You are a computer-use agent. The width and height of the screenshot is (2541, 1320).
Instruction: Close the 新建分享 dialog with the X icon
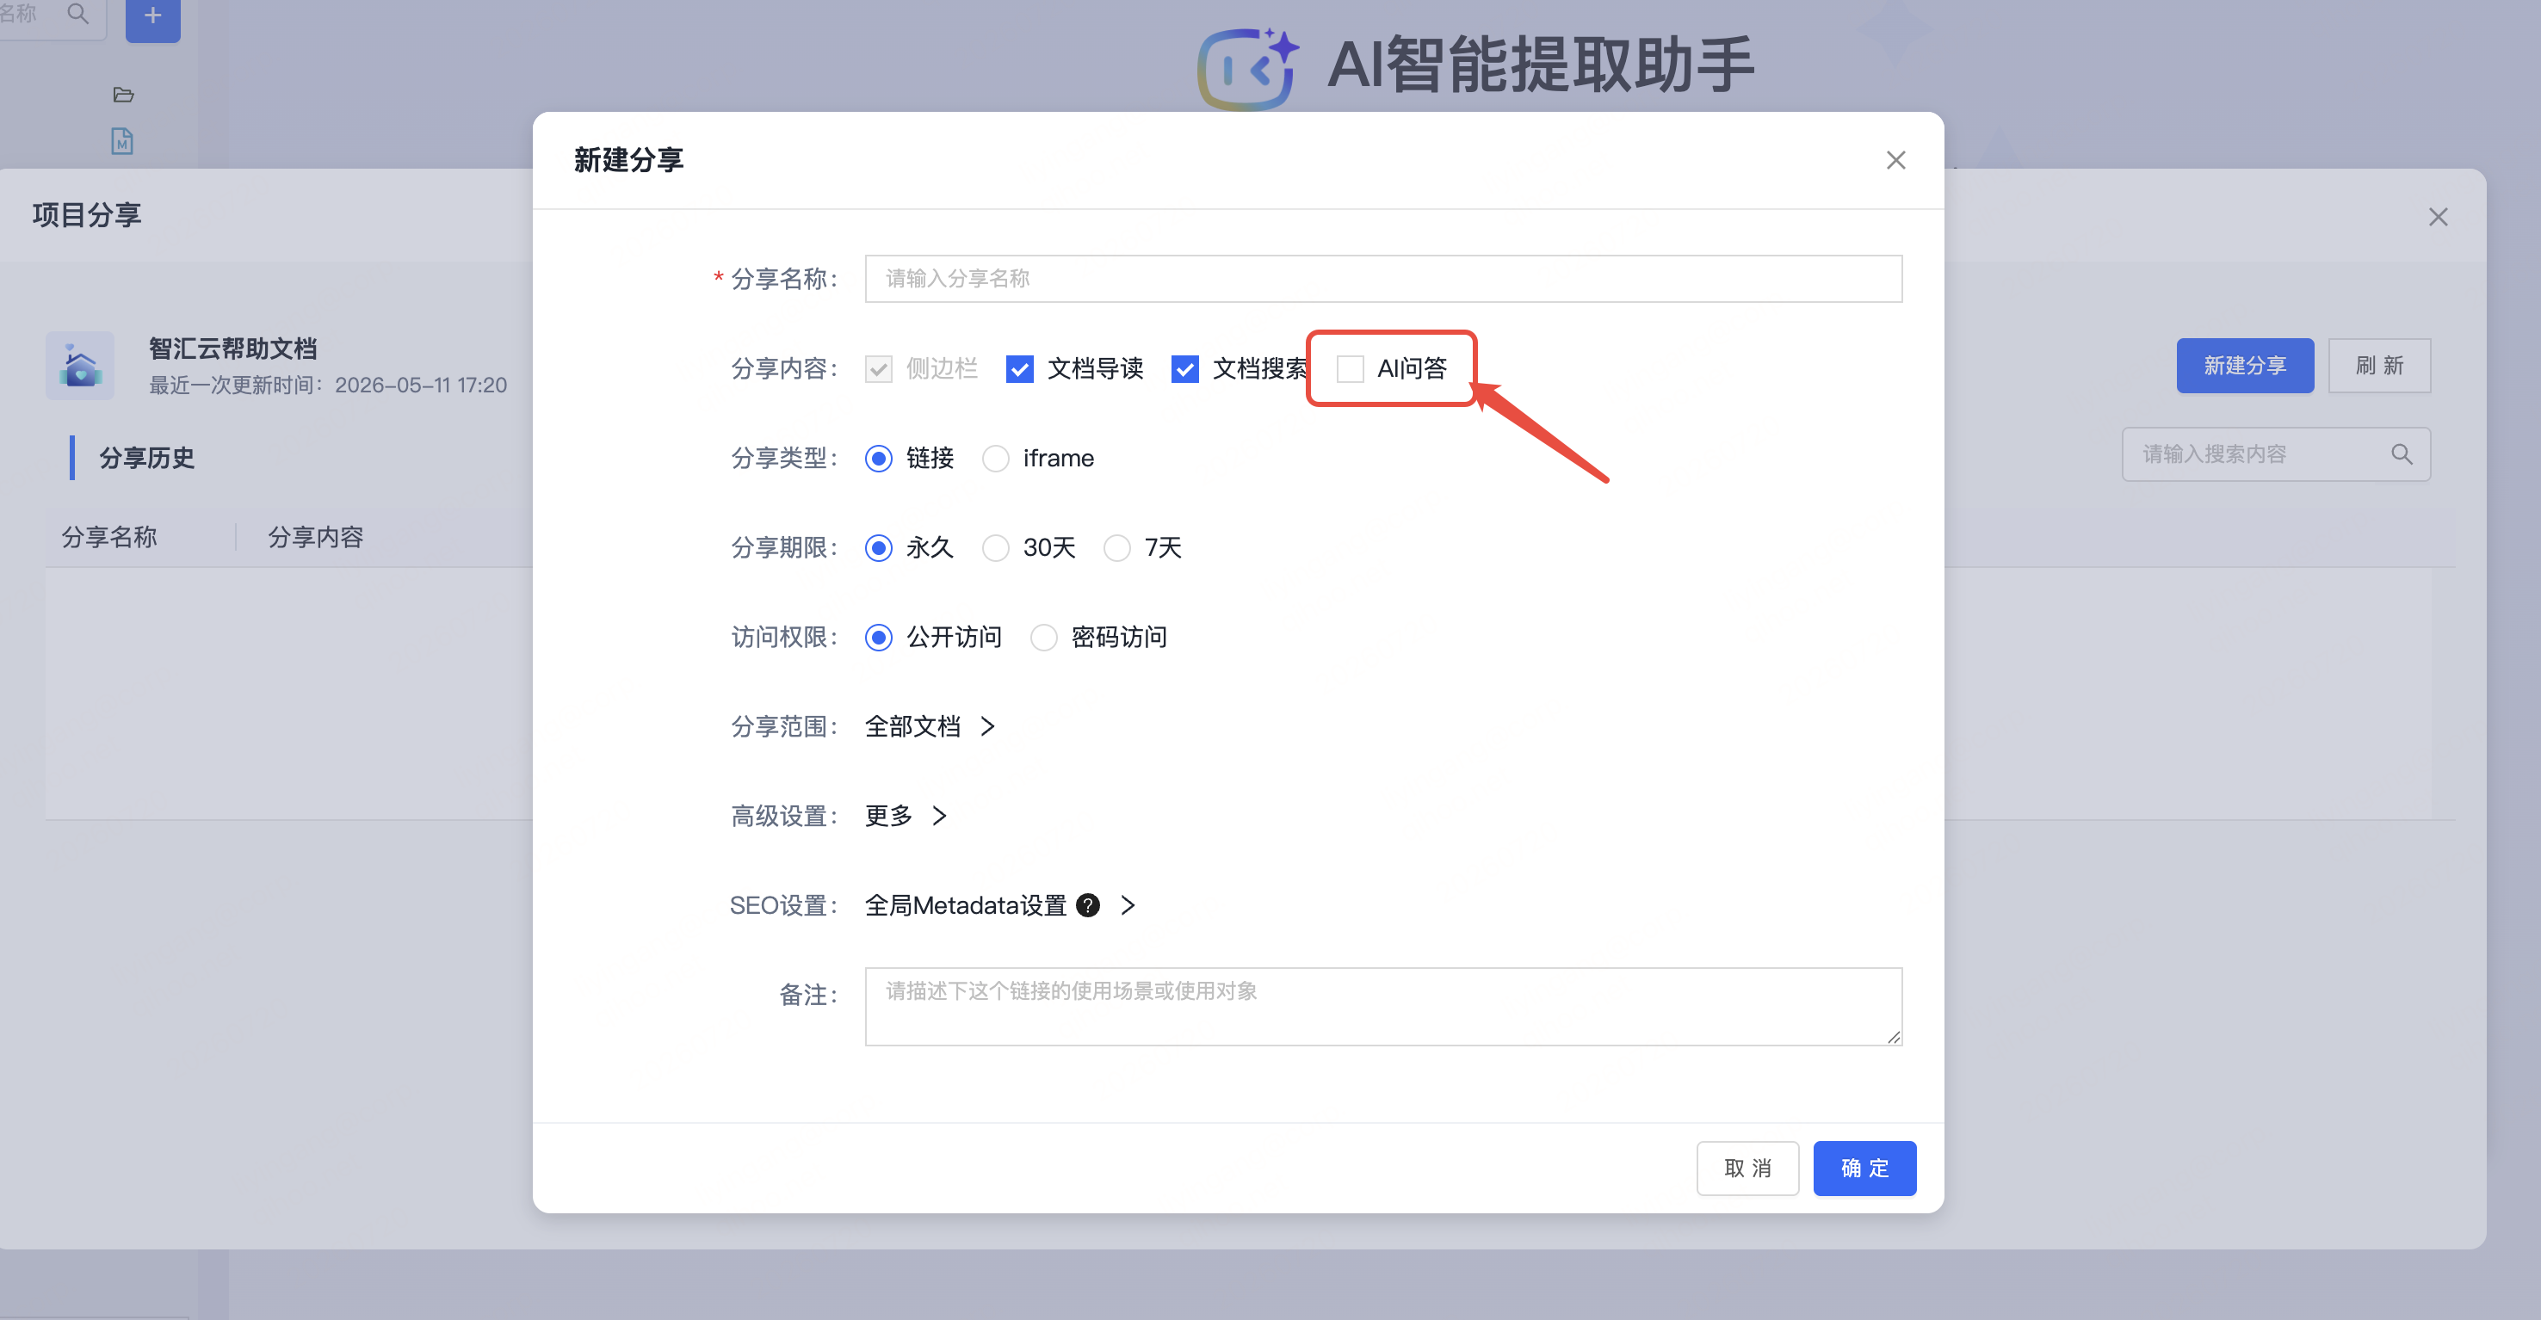[1895, 160]
